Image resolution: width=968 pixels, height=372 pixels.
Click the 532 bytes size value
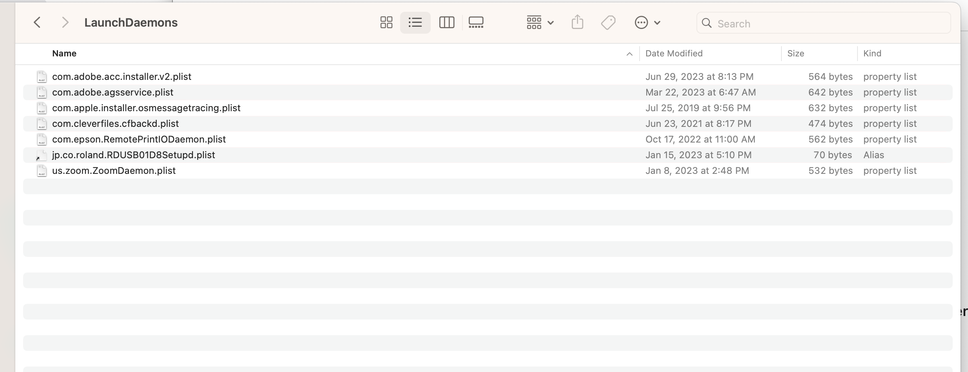(830, 171)
